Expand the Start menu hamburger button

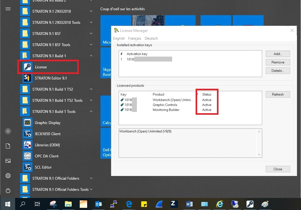8,9
